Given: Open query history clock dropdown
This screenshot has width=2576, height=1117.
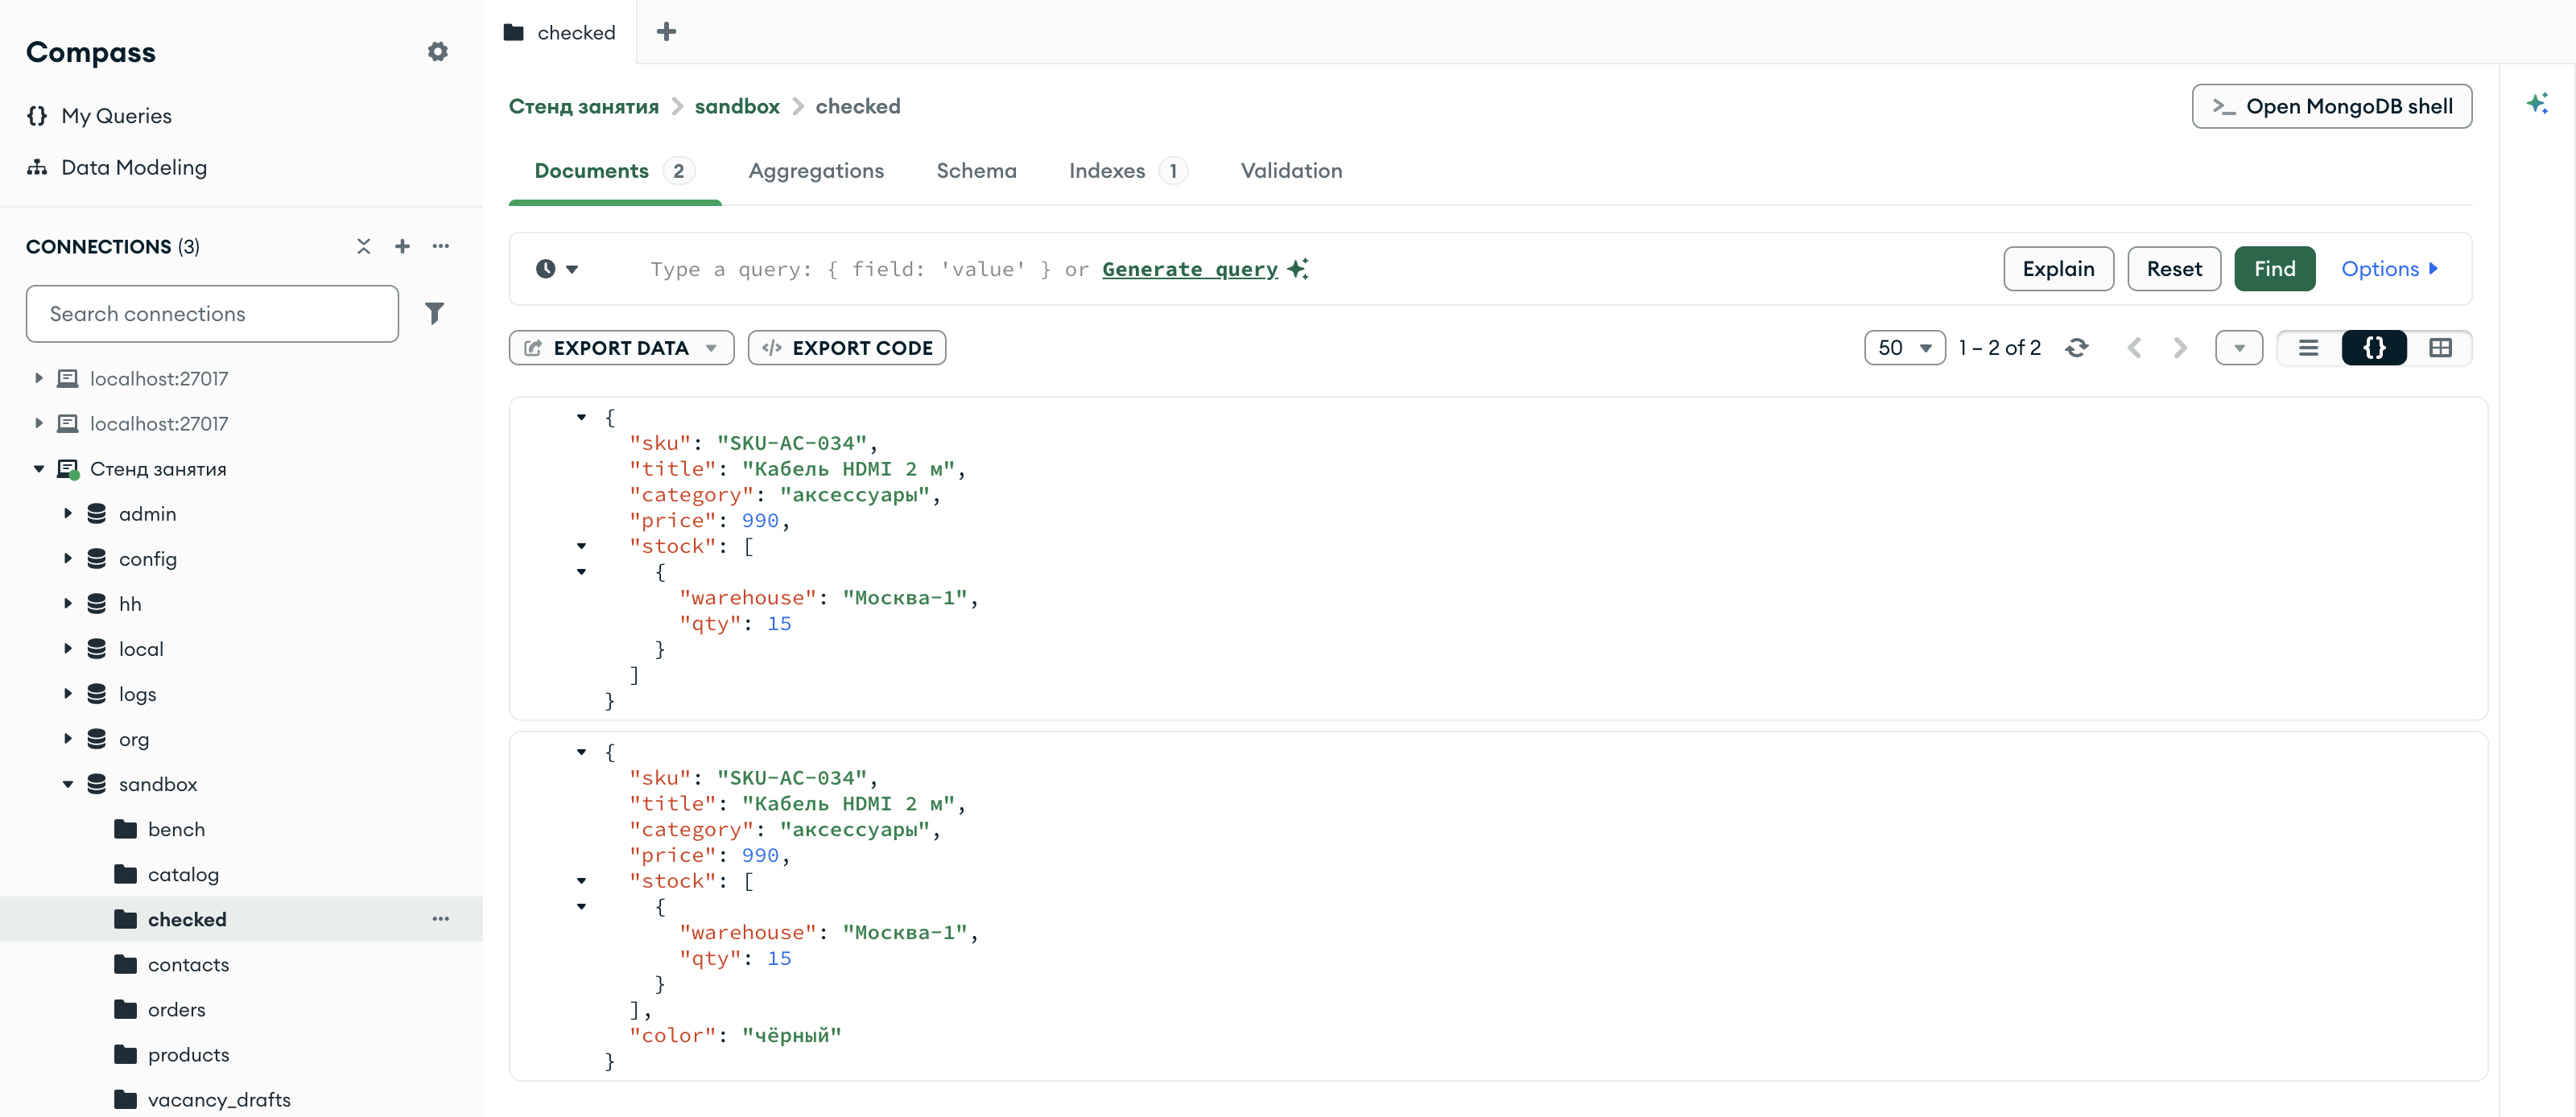Looking at the screenshot, I should click(x=557, y=269).
